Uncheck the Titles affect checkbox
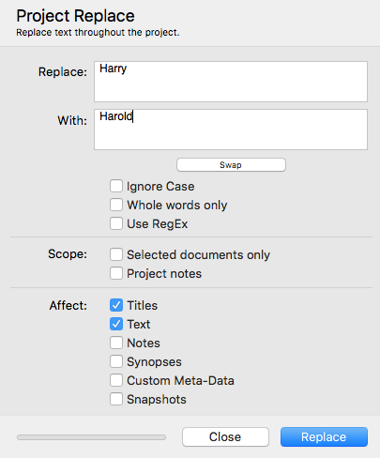 [x=116, y=305]
